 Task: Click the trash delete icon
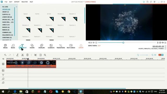(x=27, y=55)
